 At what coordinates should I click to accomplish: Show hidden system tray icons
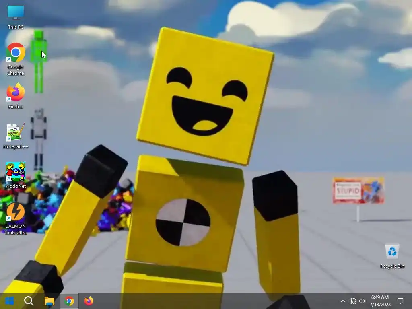(343, 301)
